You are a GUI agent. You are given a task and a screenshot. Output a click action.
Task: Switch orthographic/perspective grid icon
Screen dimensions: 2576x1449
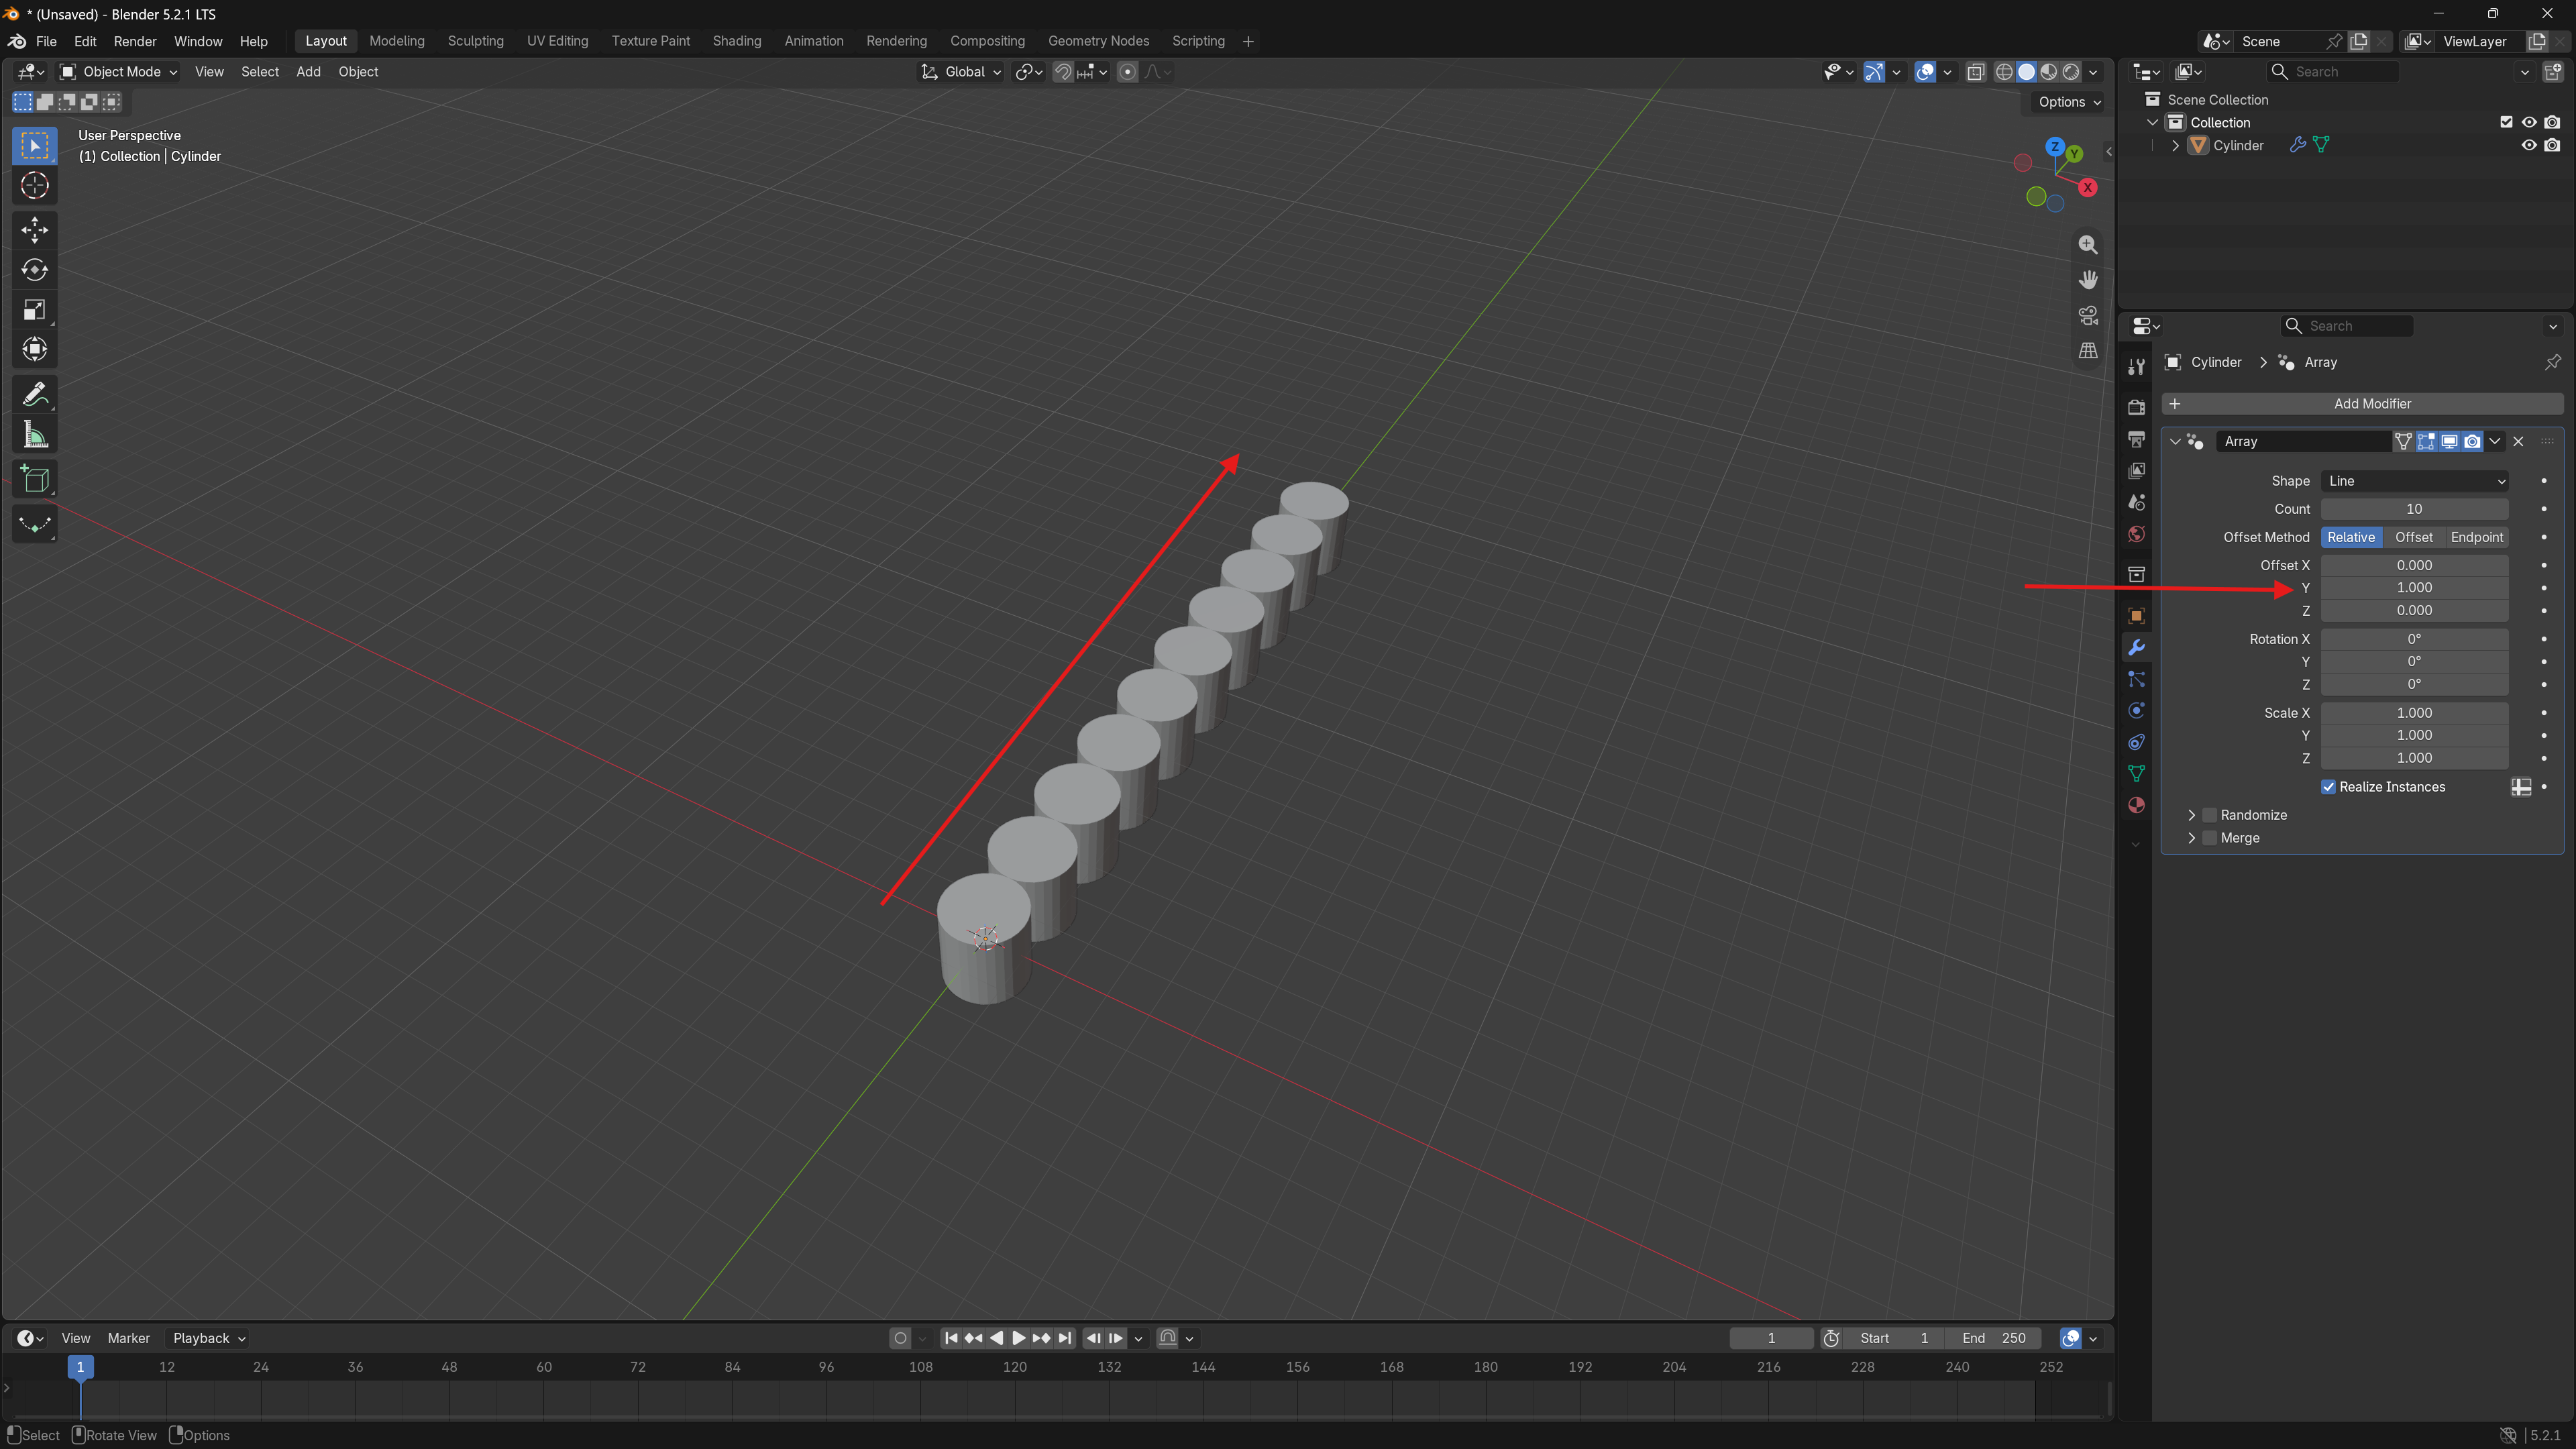point(2088,351)
